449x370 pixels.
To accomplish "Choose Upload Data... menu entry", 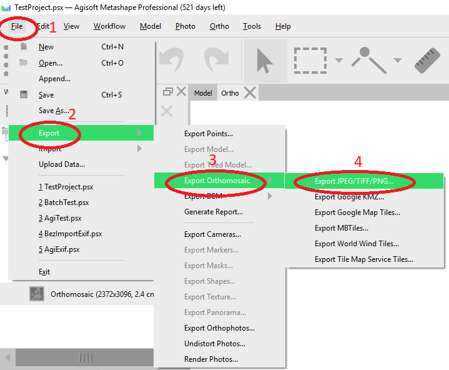I will click(81, 164).
